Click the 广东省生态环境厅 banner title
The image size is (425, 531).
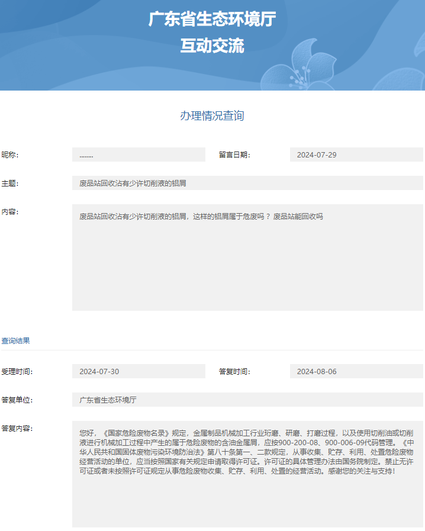click(x=212, y=19)
